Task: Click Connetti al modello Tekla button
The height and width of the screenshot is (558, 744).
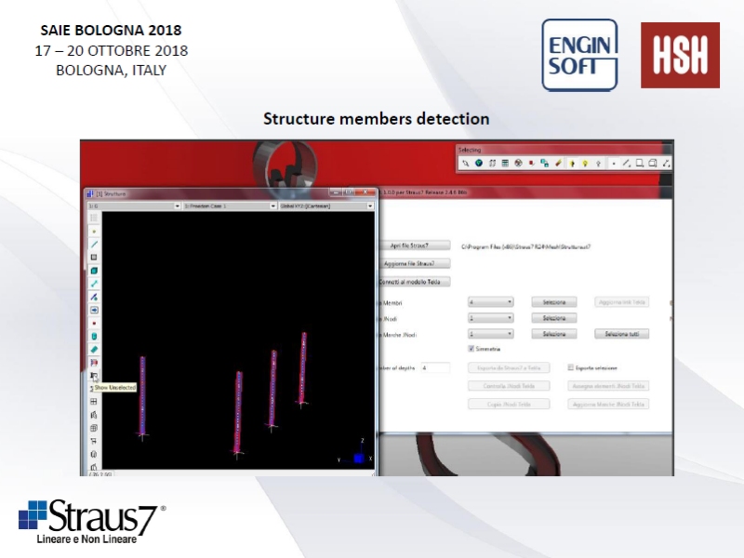Action: 412,281
